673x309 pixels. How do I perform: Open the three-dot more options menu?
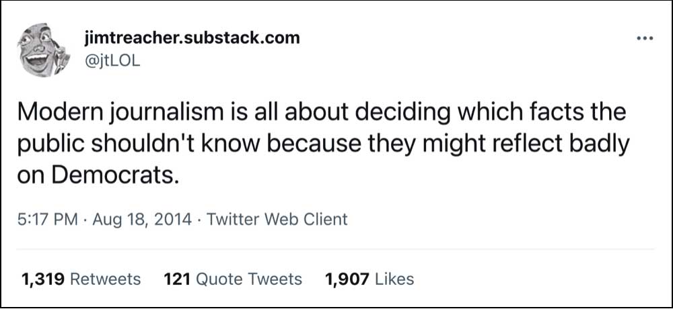pos(645,39)
